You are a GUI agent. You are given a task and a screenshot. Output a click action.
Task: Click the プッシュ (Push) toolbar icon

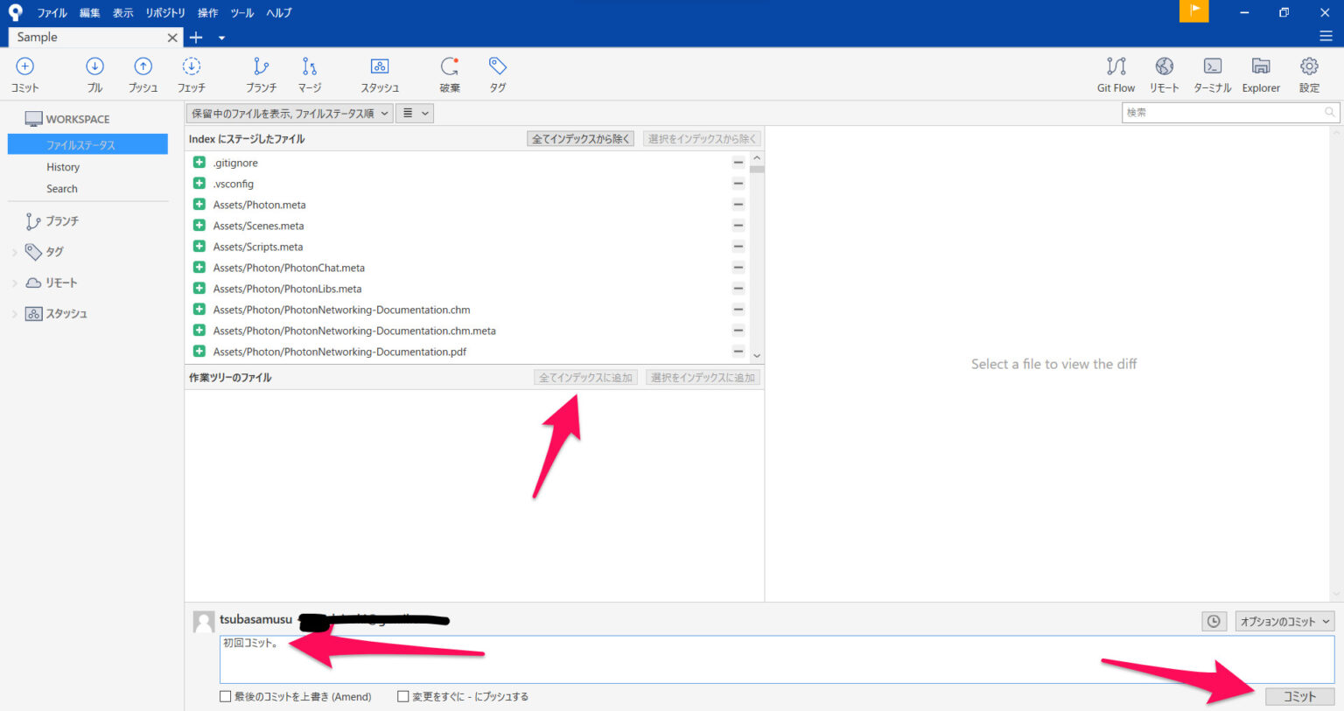coord(143,73)
